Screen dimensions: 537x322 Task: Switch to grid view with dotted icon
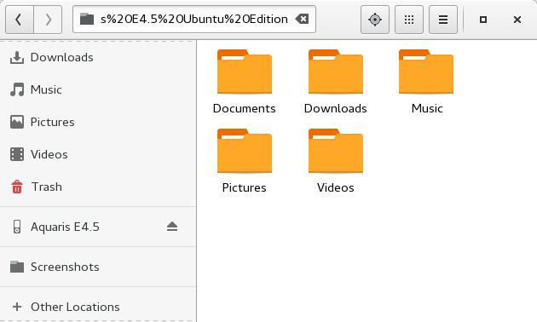tap(409, 20)
